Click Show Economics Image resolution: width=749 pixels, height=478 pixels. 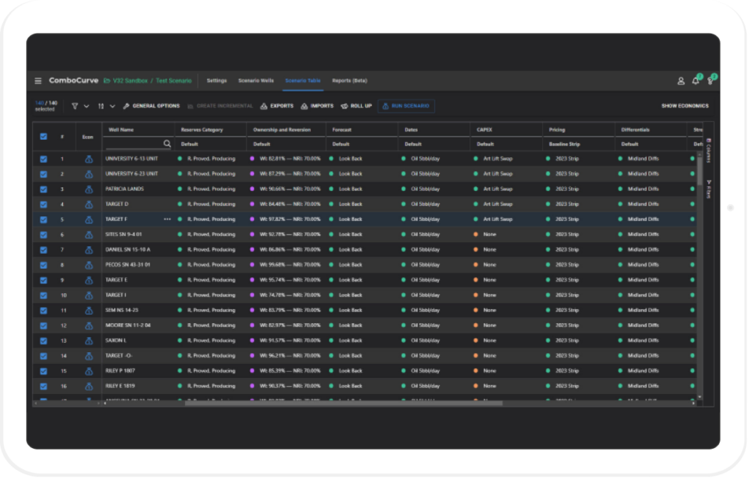click(x=685, y=106)
